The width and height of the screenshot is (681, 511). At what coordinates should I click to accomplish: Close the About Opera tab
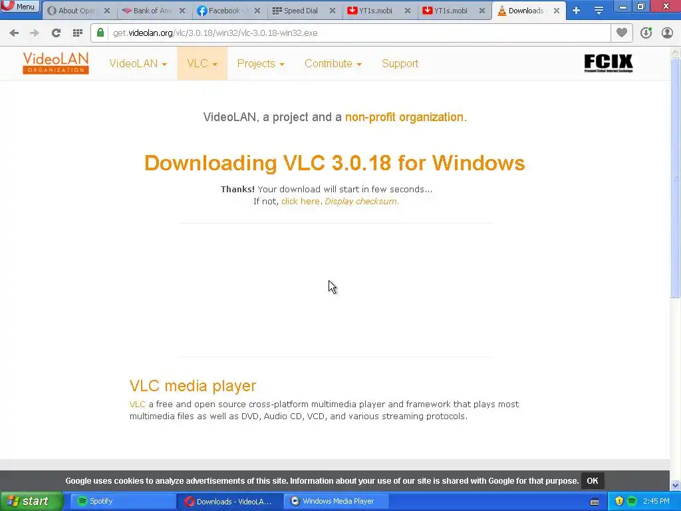point(107,11)
